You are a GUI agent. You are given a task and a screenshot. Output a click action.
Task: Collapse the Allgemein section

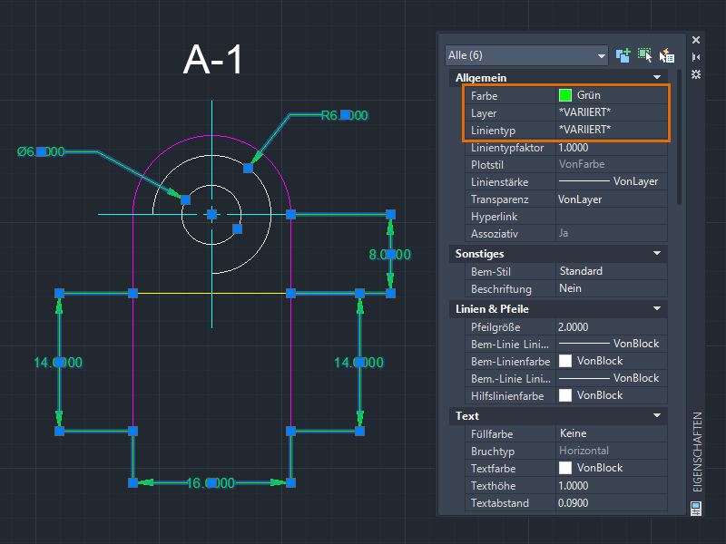coord(657,78)
